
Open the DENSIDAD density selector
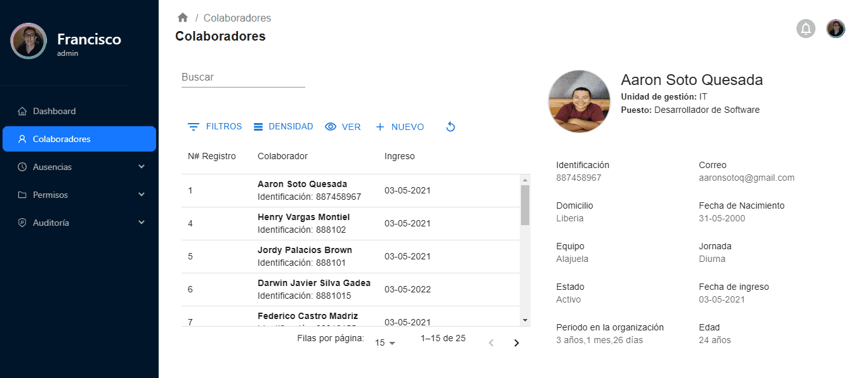coord(283,127)
